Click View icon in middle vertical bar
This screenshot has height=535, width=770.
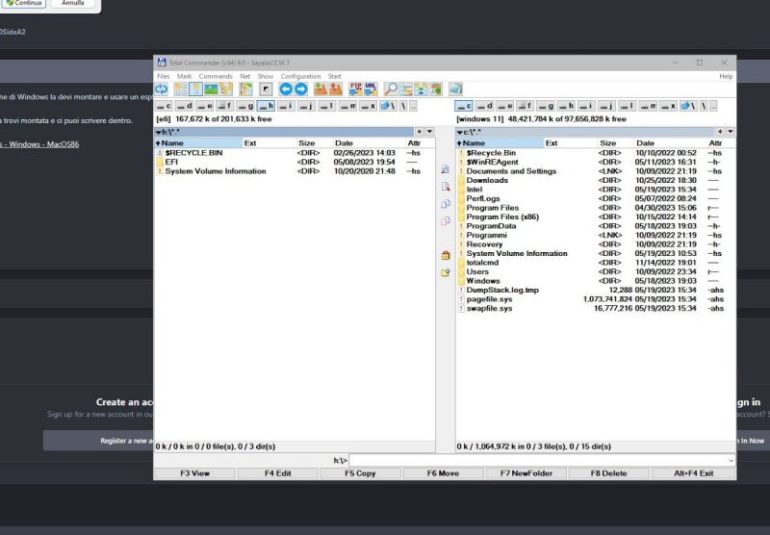(446, 169)
